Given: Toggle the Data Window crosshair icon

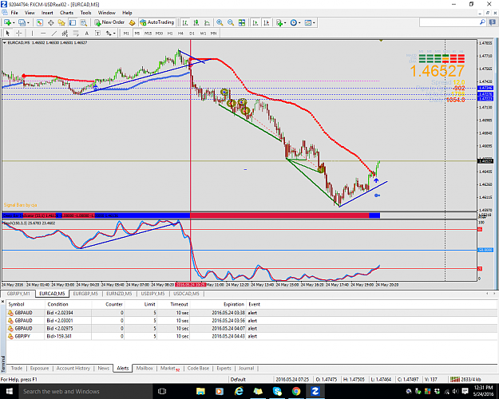Looking at the screenshot, I should (x=50, y=22).
